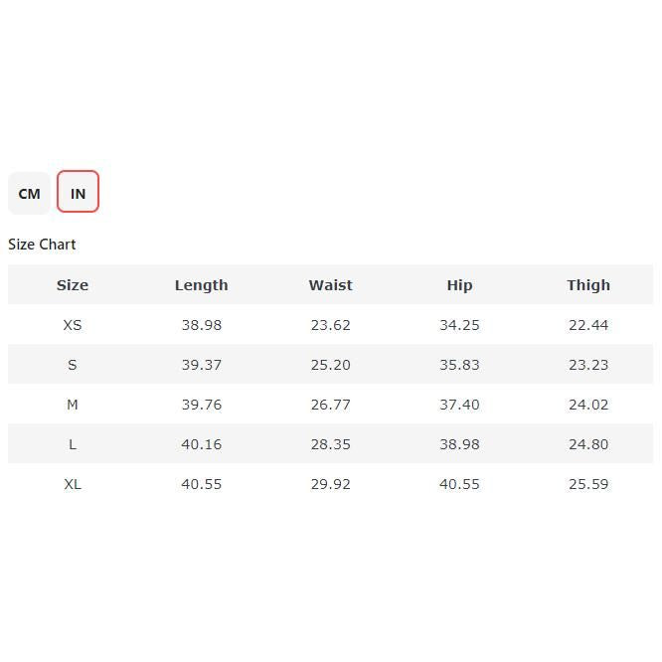Click the Thigh column header
Image resolution: width=662 pixels, height=662 pixels.
(588, 285)
